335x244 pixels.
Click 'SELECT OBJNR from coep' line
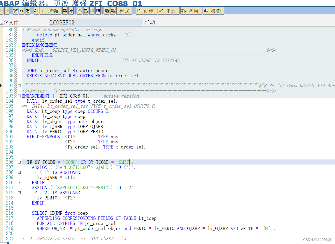(60, 213)
